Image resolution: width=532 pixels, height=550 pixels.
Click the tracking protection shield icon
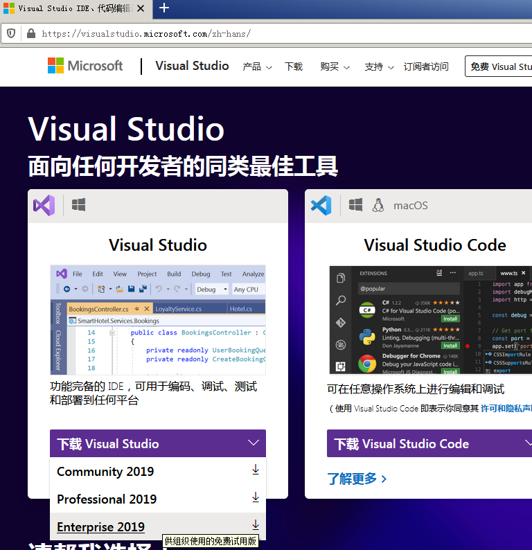(11, 34)
